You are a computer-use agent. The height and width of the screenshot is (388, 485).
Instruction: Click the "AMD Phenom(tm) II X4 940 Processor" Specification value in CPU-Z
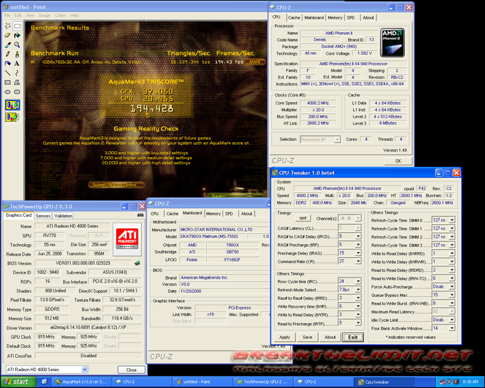(353, 63)
